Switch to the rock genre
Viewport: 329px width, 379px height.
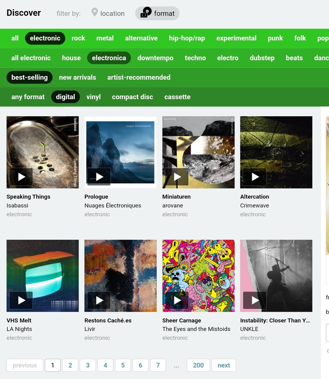[78, 38]
